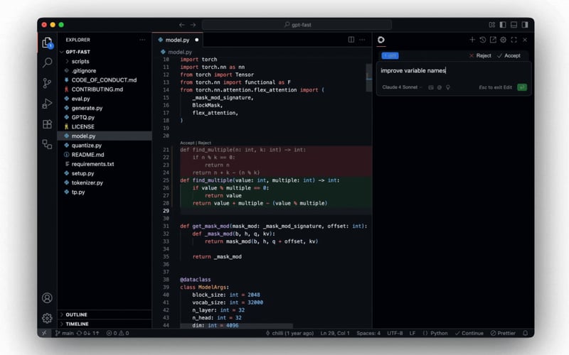This screenshot has width=569, height=355.
Task: Toggle the bottom panel
Action: click(x=514, y=25)
